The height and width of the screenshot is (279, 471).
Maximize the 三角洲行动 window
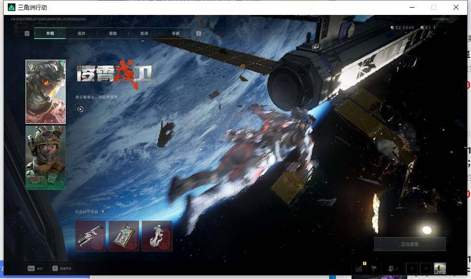tap(434, 7)
